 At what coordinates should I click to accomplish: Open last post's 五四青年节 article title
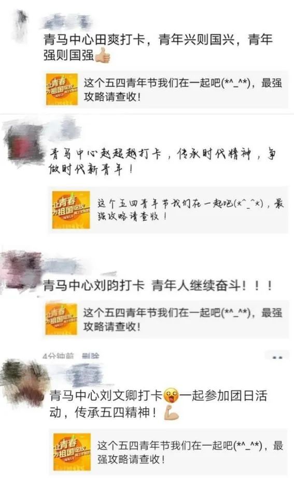click(x=190, y=452)
